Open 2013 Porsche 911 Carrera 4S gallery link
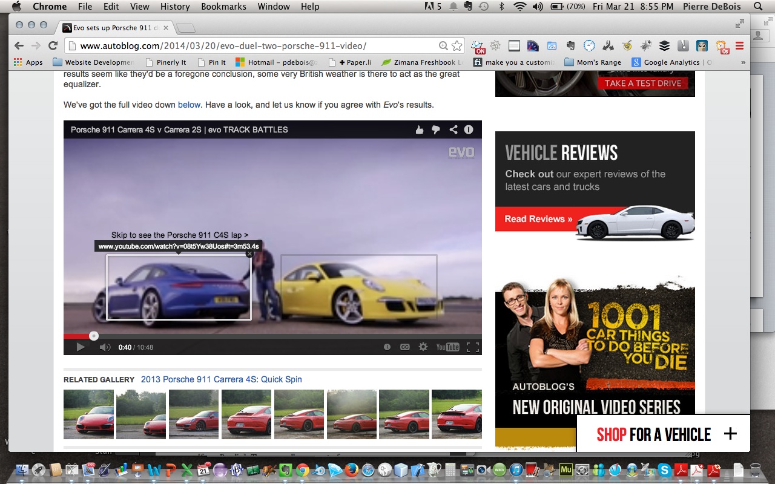Viewport: 775px width, 484px height. click(x=222, y=379)
